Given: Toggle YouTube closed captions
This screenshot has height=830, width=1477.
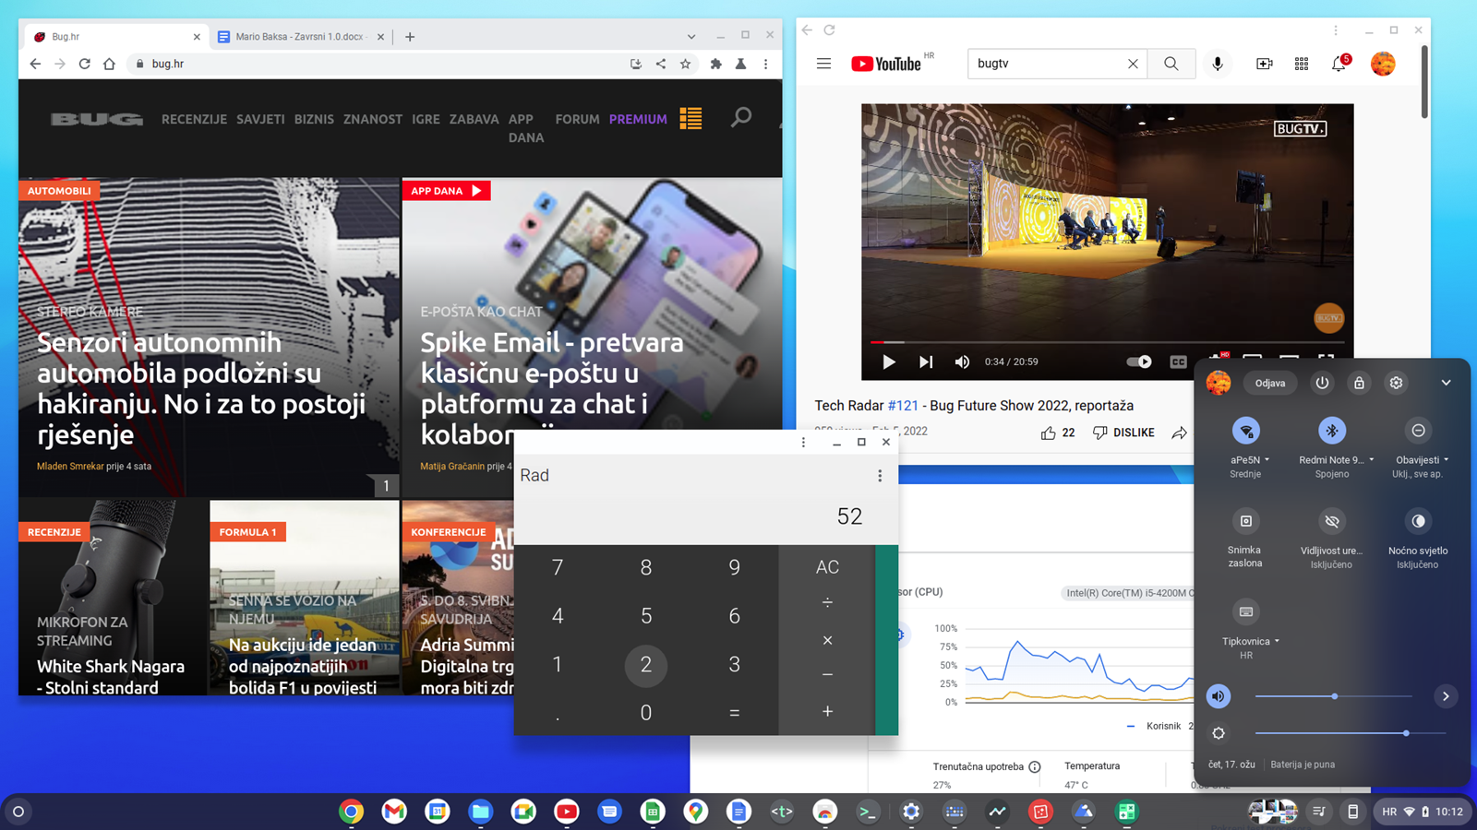Looking at the screenshot, I should click(x=1178, y=362).
